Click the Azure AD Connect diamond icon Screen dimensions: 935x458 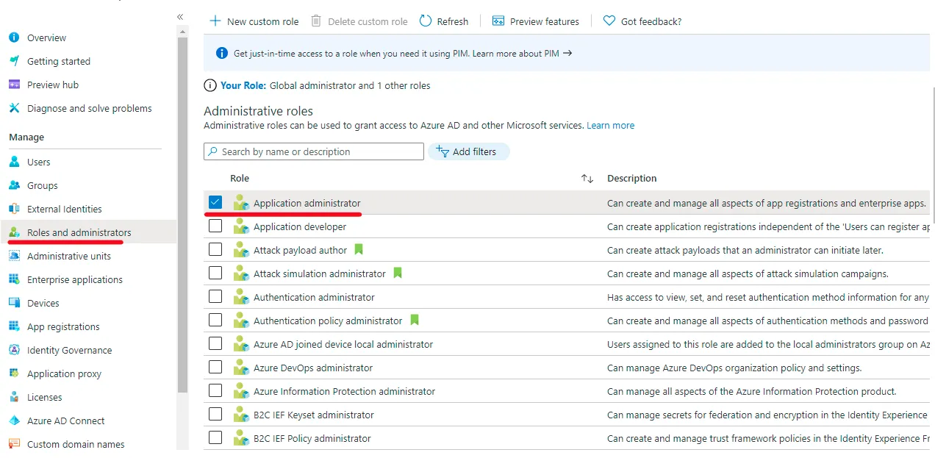[x=14, y=421]
